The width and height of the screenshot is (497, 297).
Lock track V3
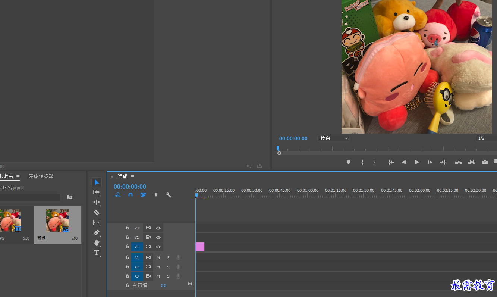click(128, 228)
